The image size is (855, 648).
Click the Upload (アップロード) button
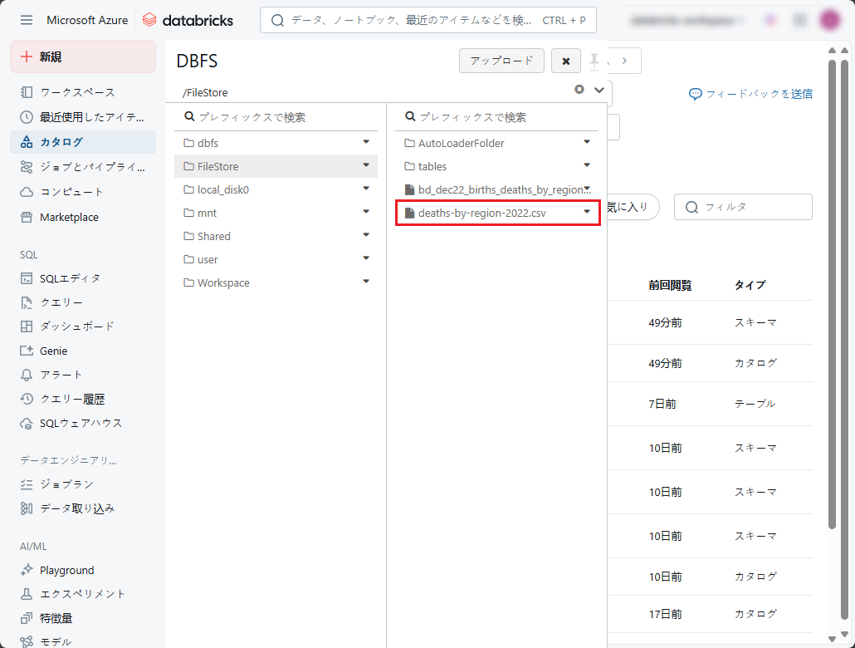pyautogui.click(x=501, y=61)
